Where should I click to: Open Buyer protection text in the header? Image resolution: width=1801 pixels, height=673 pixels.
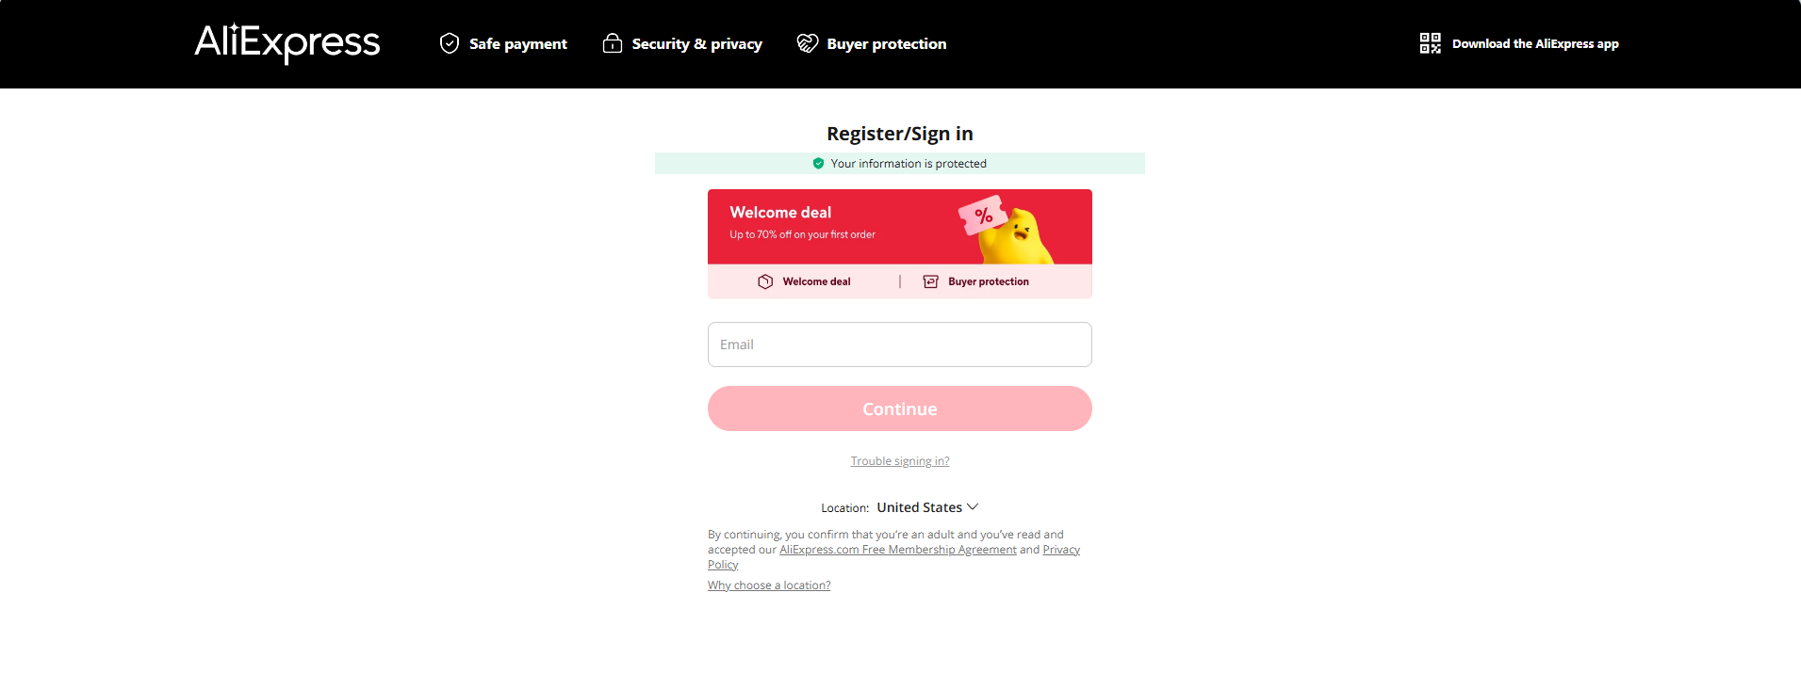click(x=887, y=43)
